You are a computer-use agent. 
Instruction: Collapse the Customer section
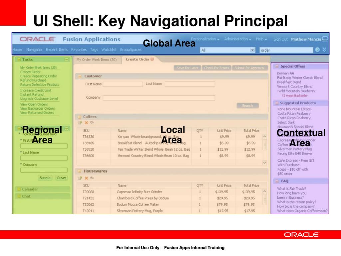click(x=80, y=76)
